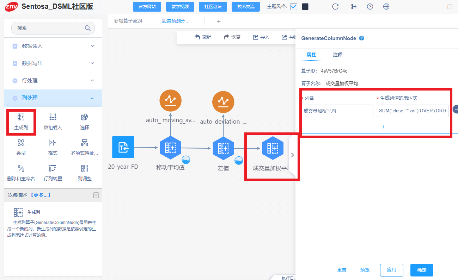Open the 教学视频 button
The width and height of the screenshot is (458, 280).
180,7
